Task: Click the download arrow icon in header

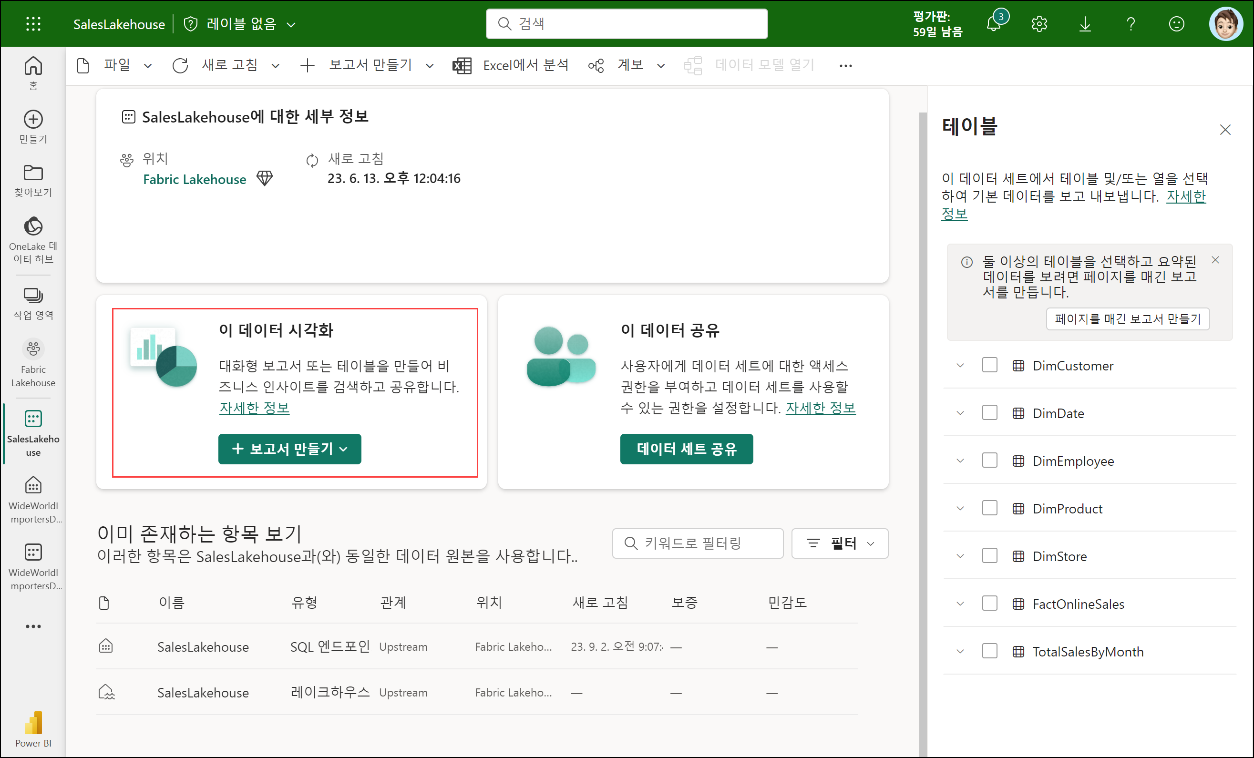Action: [1085, 24]
